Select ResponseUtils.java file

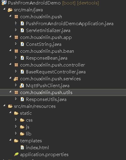tap(46, 99)
